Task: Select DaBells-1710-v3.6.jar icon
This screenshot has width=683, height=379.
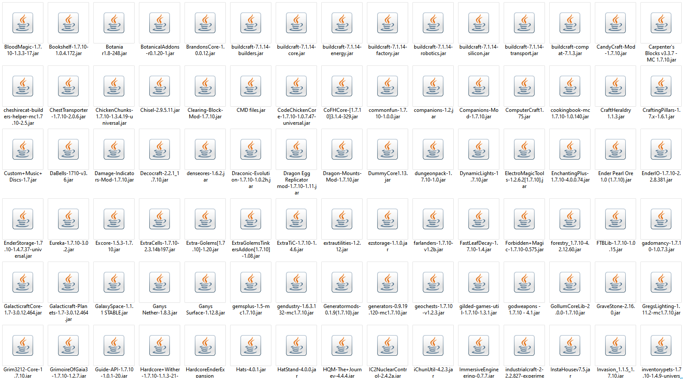Action: pyautogui.click(x=68, y=149)
